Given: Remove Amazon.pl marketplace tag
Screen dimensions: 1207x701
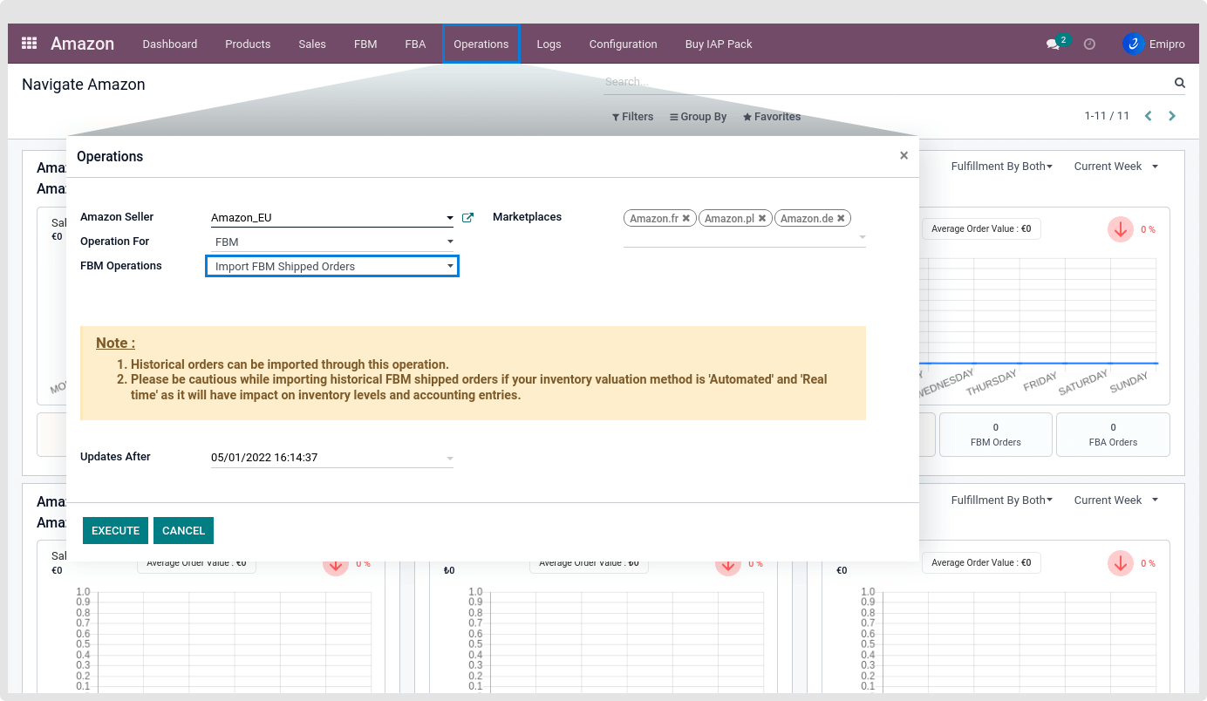Looking at the screenshot, I should pyautogui.click(x=762, y=219).
